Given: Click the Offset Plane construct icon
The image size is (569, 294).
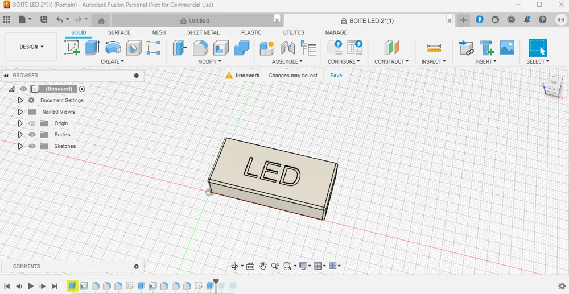Looking at the screenshot, I should pyautogui.click(x=391, y=48).
